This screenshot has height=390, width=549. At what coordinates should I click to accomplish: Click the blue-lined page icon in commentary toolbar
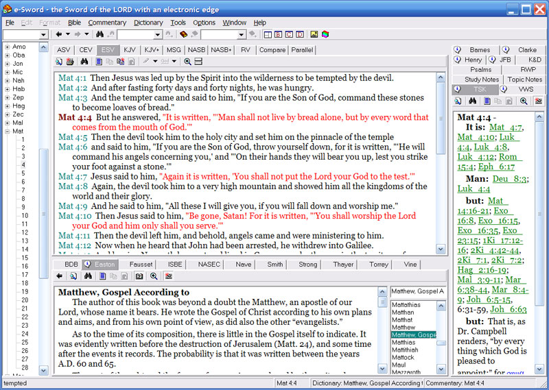487,101
